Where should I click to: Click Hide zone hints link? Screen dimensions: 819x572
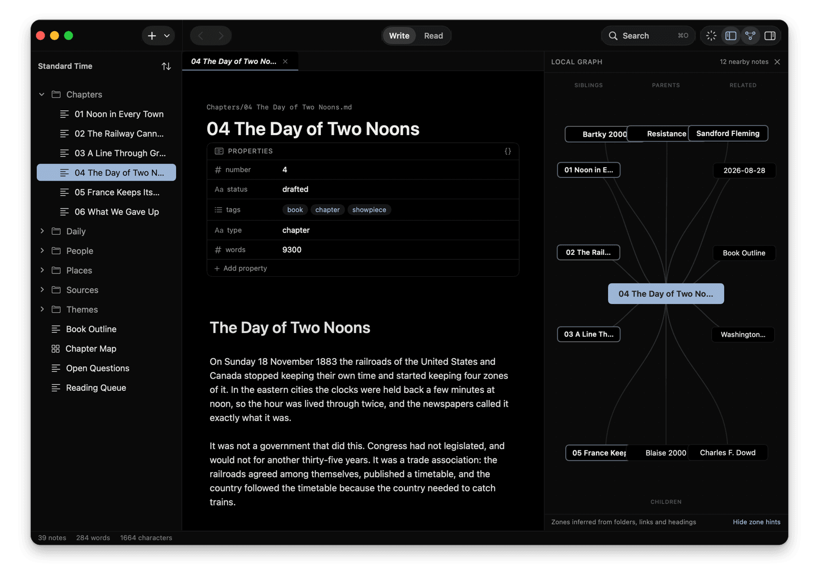coord(757,522)
